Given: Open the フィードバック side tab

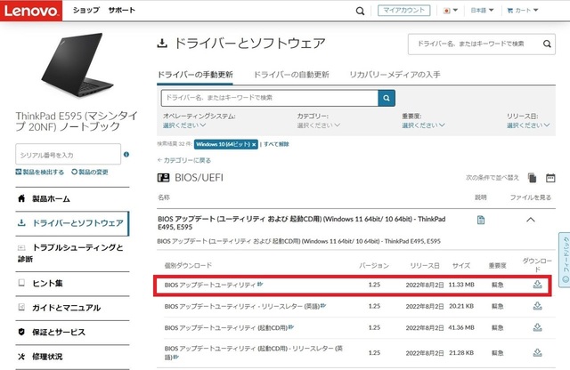Looking at the screenshot, I should click(x=565, y=259).
